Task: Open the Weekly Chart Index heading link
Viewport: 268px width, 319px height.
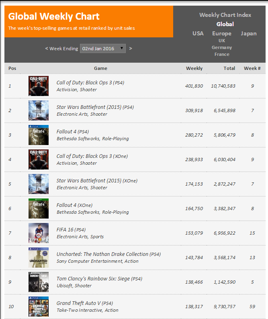Action: [225, 15]
